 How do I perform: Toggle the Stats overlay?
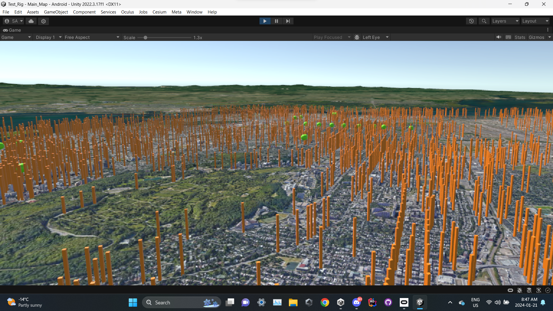[520, 37]
